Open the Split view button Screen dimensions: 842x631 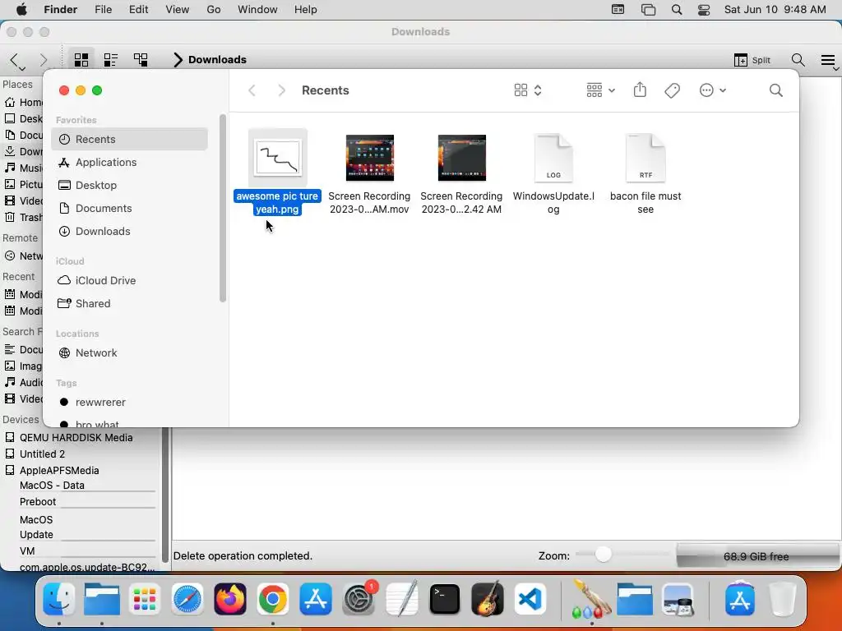[x=752, y=60]
